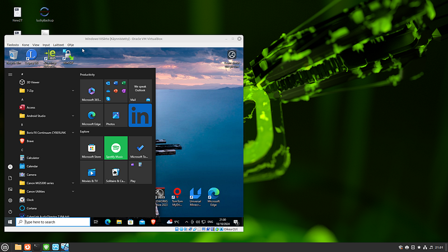Select the Legacy 3D desktop shortcut
The height and width of the screenshot is (252, 448).
click(x=31, y=57)
